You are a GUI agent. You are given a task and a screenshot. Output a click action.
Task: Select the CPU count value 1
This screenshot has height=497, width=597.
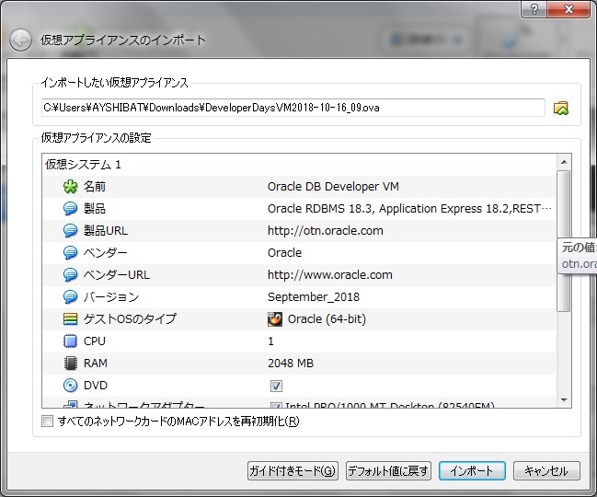click(x=270, y=341)
